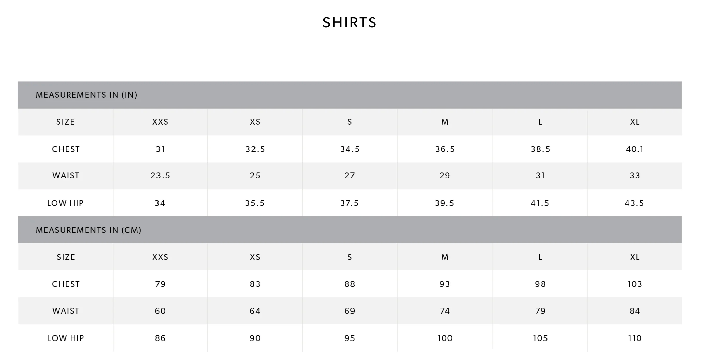
Task: Select the 43.5 low hip cell
Action: click(x=634, y=203)
